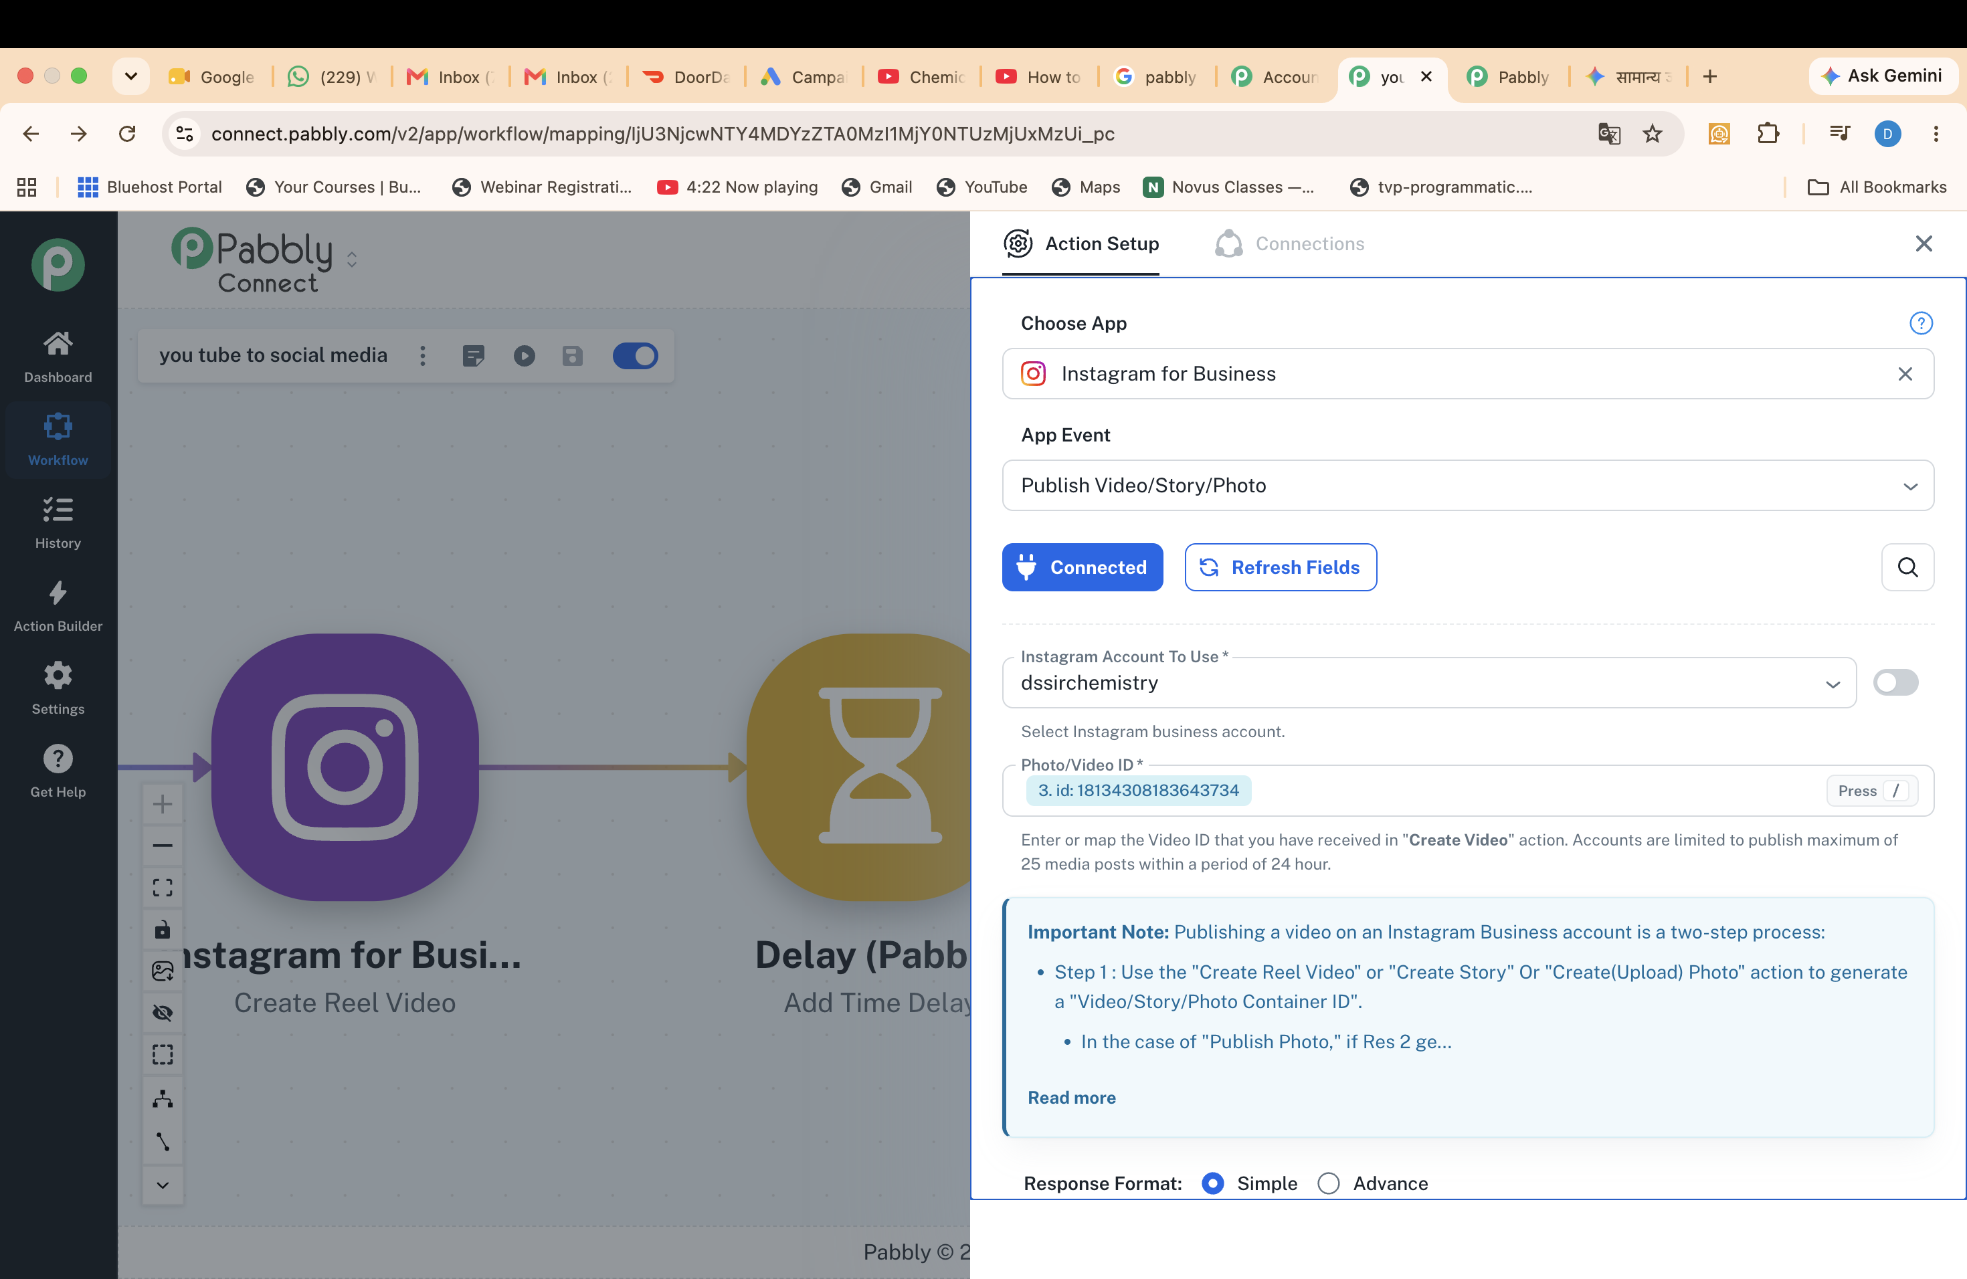Click the Delay hourglass node
The image size is (1967, 1279).
pyautogui.click(x=860, y=767)
